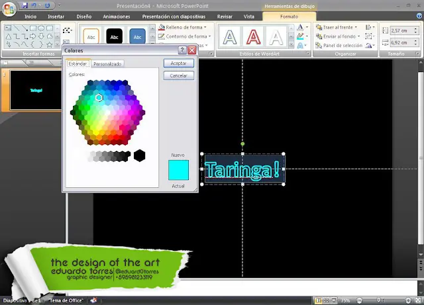
Task: Go to the Revisar tab
Action: 225,17
